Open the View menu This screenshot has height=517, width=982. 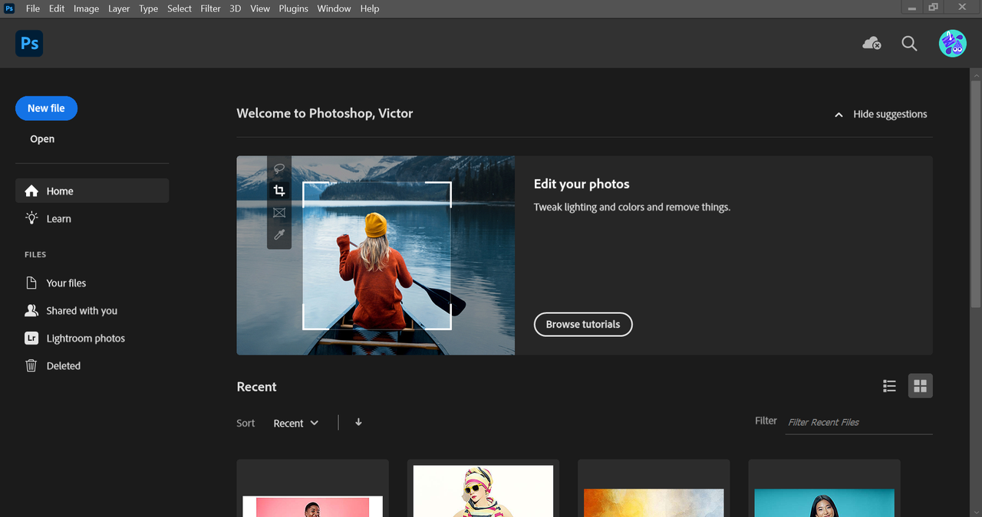click(260, 8)
